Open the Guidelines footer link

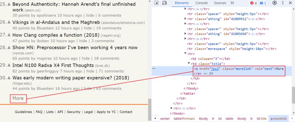(23, 112)
